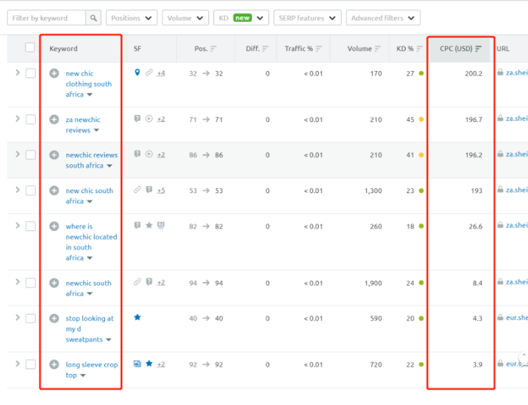Open the SERP features dropdown
The height and width of the screenshot is (405, 528).
307,18
